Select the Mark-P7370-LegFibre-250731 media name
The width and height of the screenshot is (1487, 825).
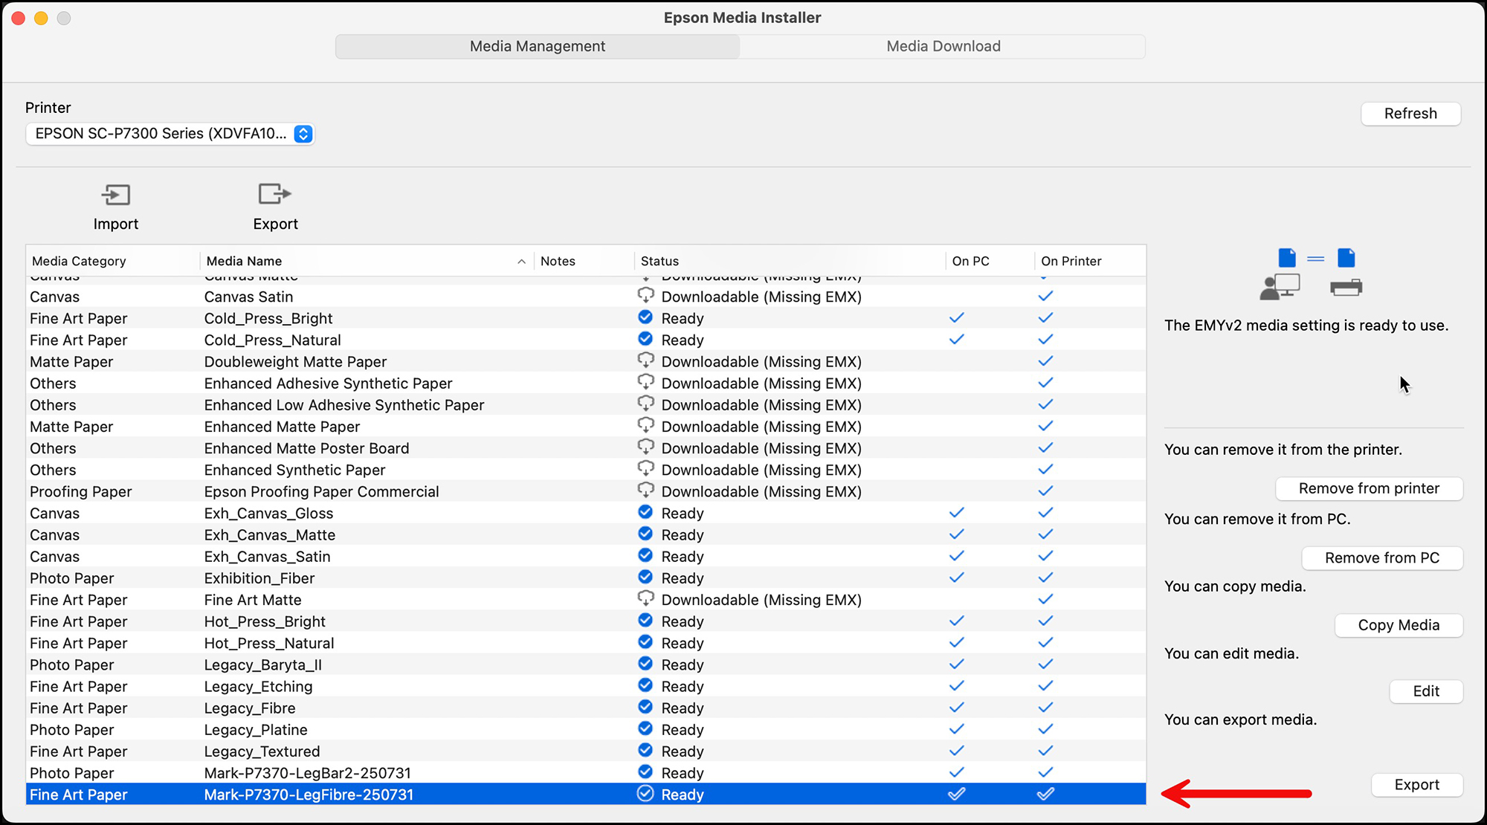click(x=309, y=795)
